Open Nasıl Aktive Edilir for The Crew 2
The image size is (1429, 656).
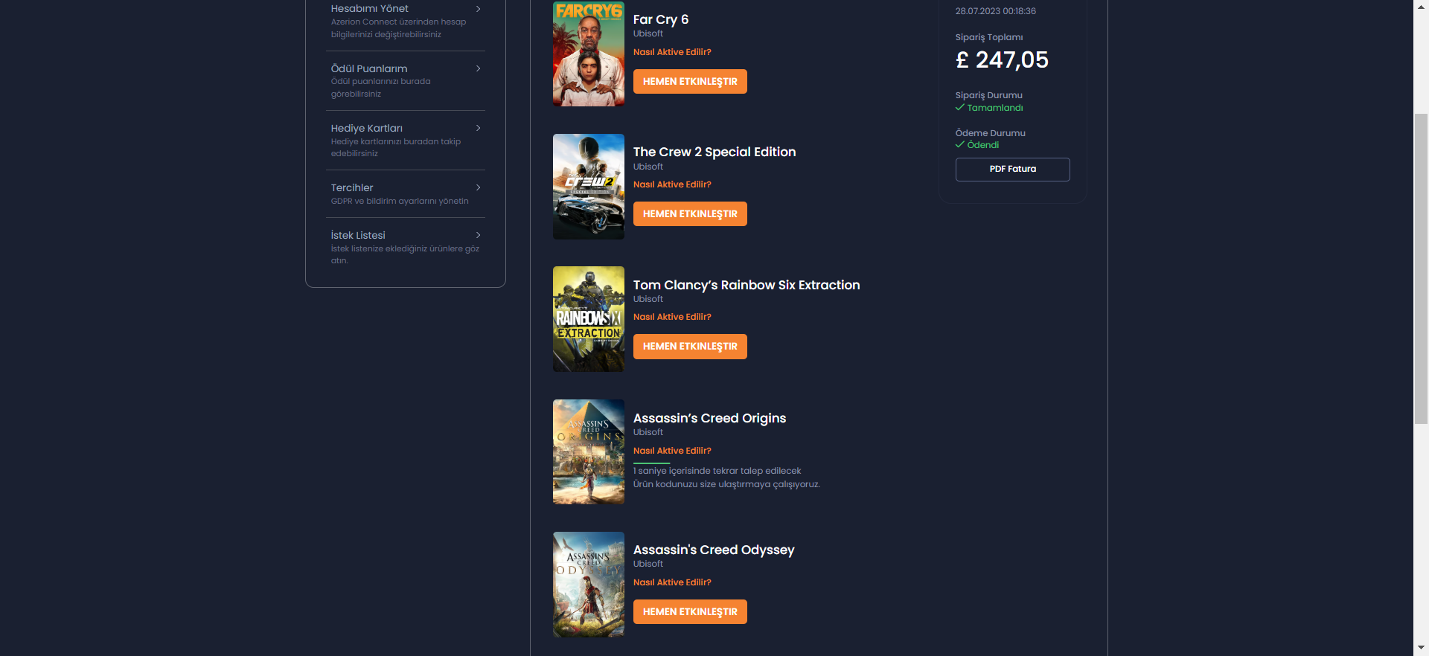pos(672,184)
